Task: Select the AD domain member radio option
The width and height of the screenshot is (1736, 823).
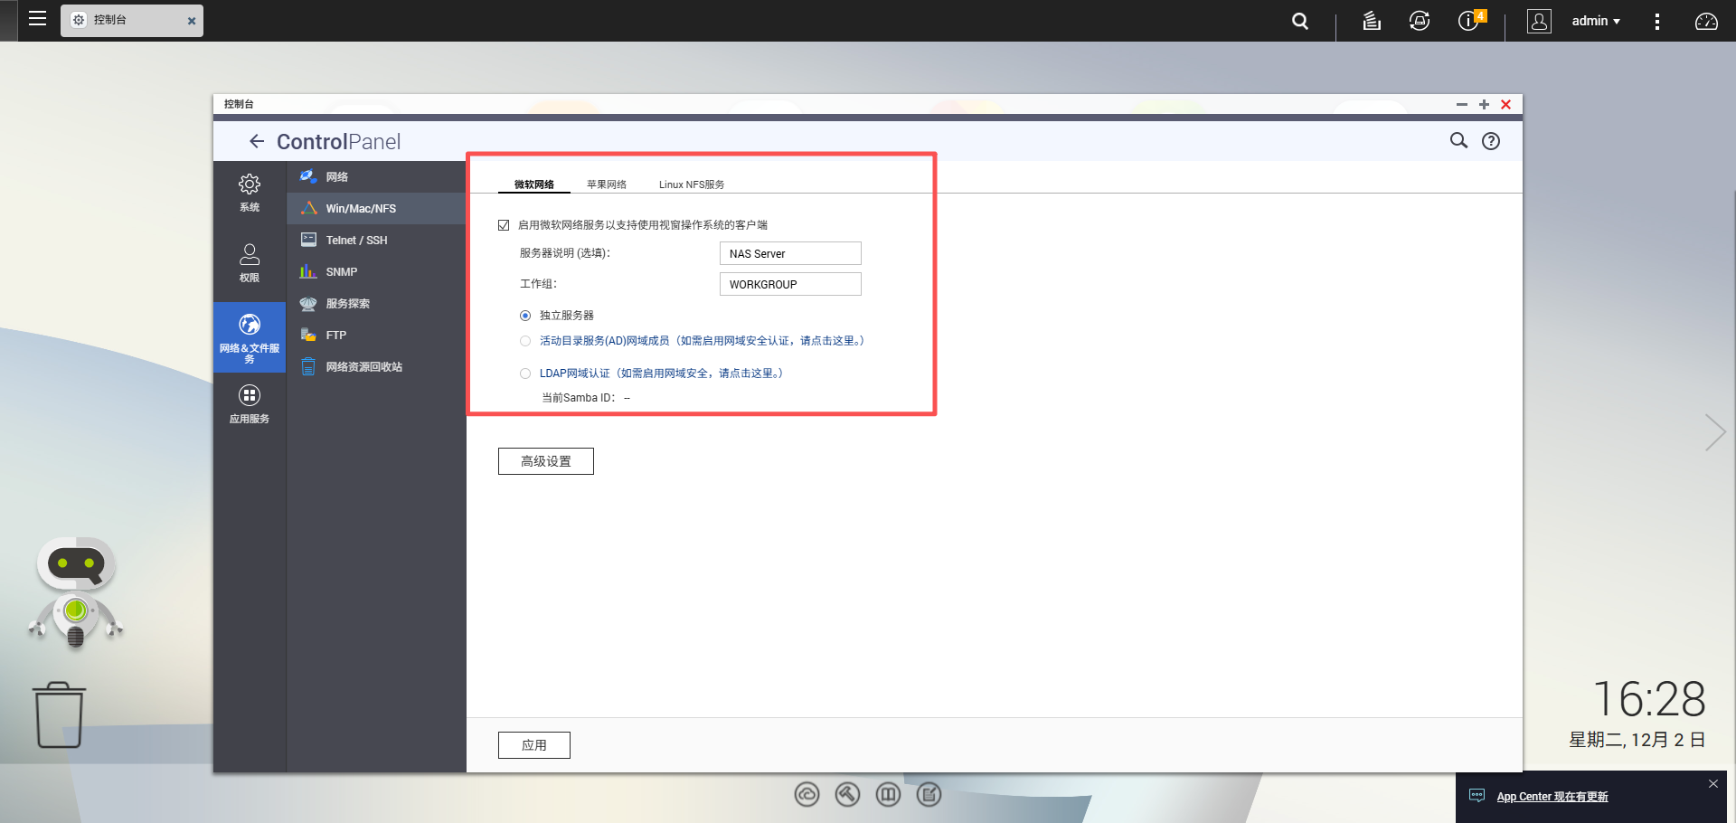Action: click(525, 341)
